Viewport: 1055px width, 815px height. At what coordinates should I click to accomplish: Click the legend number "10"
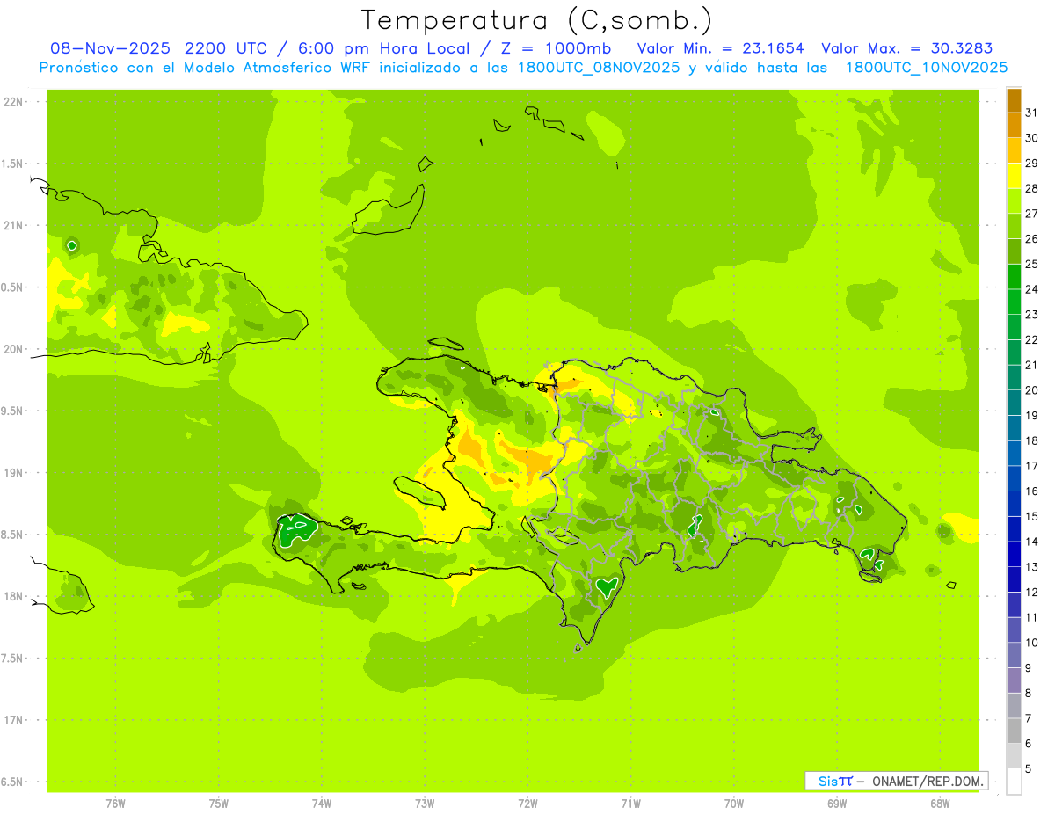coord(1031,643)
